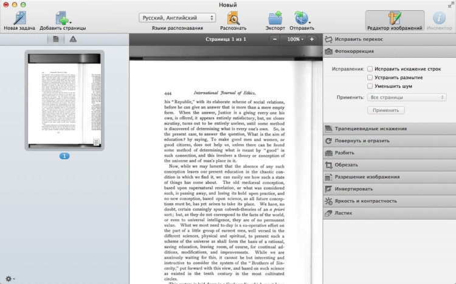
Task: Click the International Journal of Ethics heading
Action: 224,93
